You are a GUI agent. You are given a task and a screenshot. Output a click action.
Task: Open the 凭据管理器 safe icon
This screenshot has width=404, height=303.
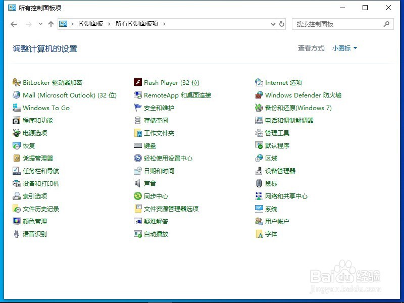[x=17, y=158]
